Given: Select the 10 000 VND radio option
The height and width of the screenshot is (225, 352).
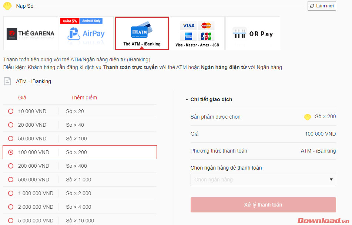Looking at the screenshot, I should [x=11, y=111].
